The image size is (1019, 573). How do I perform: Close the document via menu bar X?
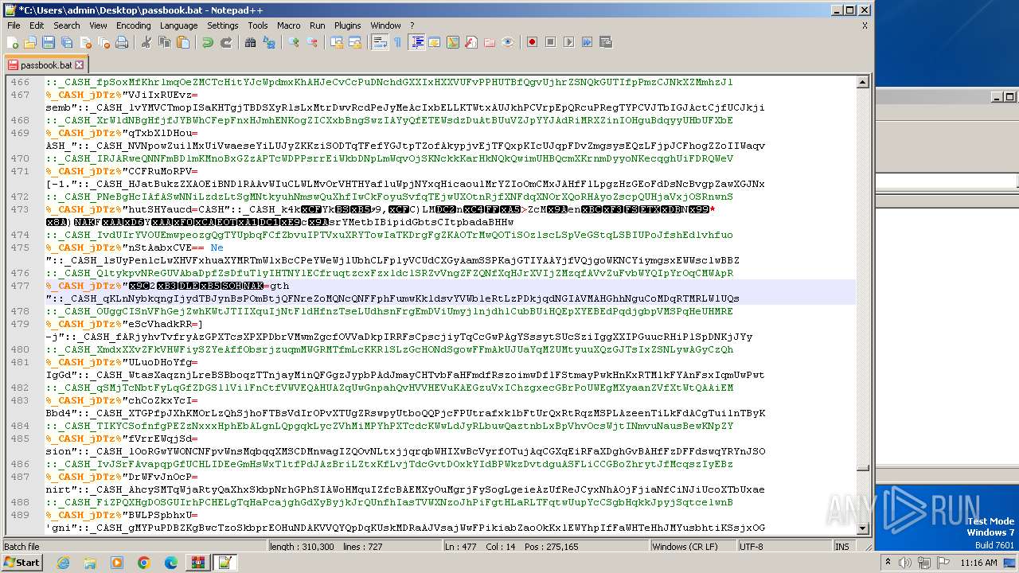pyautogui.click(x=865, y=25)
